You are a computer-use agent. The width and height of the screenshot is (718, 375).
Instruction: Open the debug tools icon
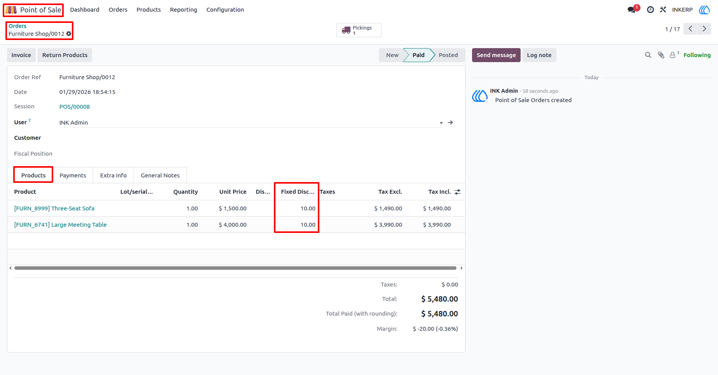[663, 10]
